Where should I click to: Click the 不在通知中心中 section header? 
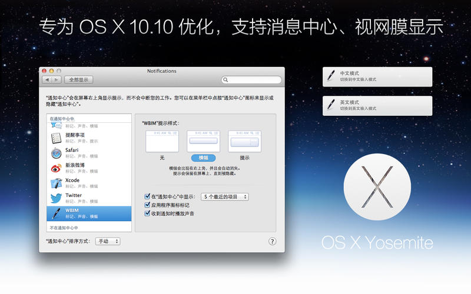pos(64,228)
